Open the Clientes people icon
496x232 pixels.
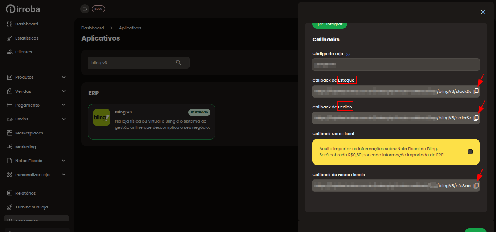click(10, 52)
